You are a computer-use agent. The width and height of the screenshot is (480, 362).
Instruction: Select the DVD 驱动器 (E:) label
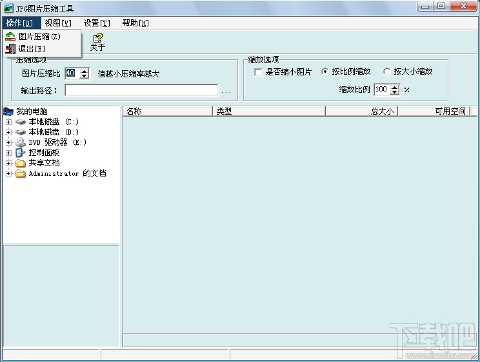(x=57, y=142)
